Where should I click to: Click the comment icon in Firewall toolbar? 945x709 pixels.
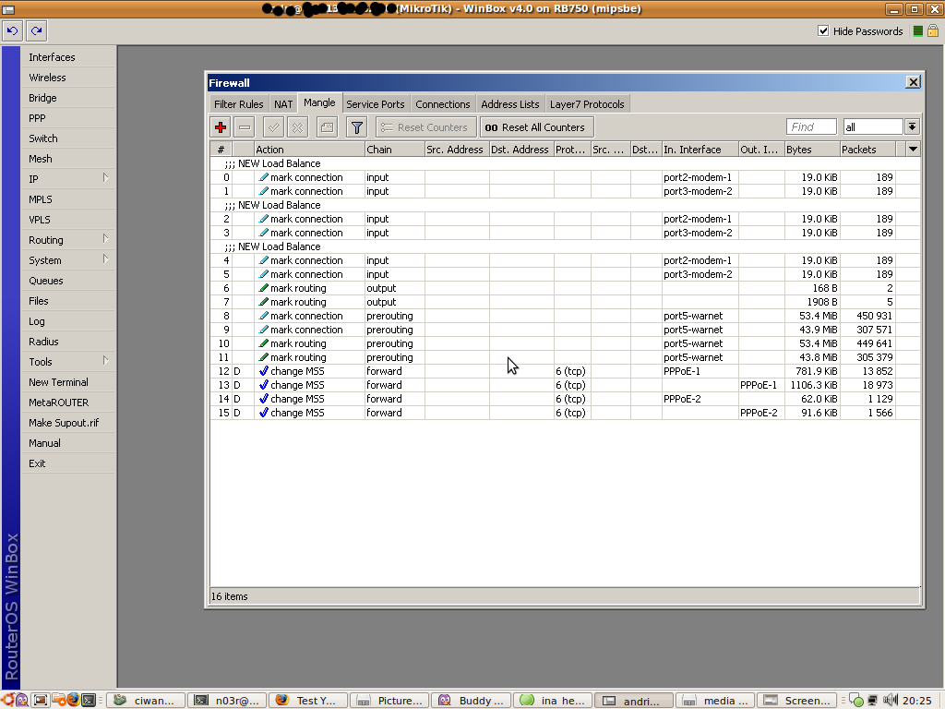327,127
